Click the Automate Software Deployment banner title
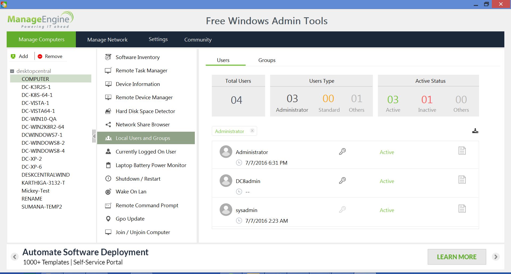Image resolution: width=511 pixels, height=274 pixels. click(85, 252)
